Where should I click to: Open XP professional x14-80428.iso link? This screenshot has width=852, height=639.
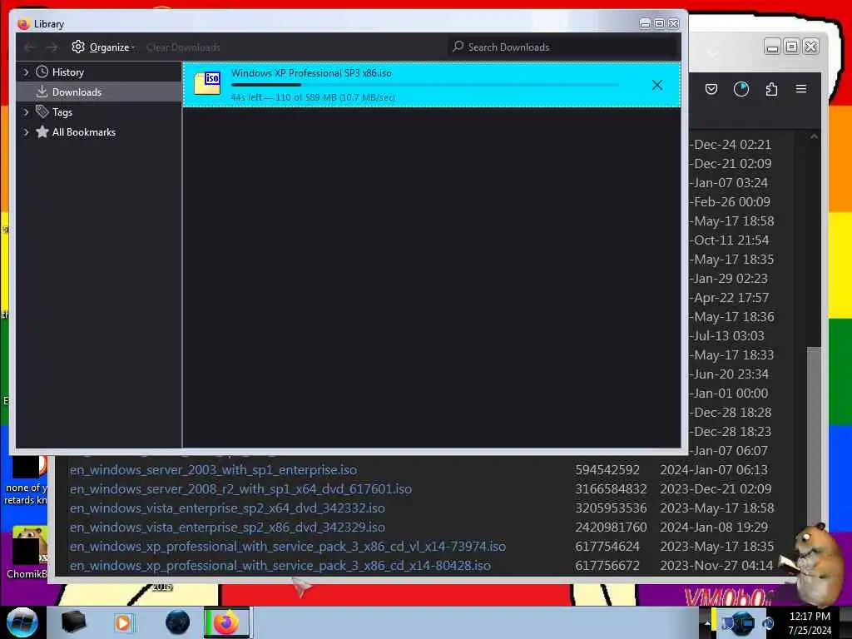pyautogui.click(x=280, y=566)
